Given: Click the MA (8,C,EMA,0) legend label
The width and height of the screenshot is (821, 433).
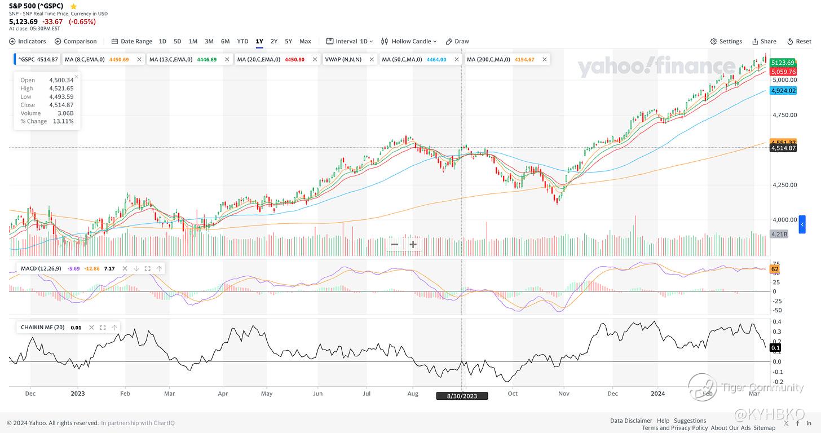Looking at the screenshot, I should click(85, 59).
